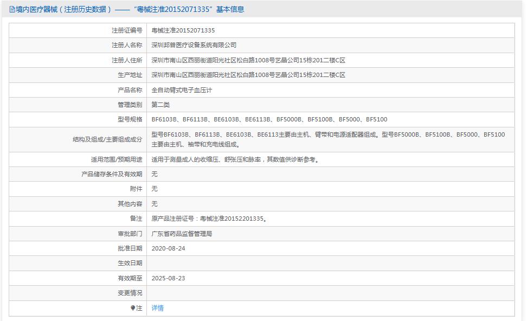Click the 无 value in 附件 row

155,189
